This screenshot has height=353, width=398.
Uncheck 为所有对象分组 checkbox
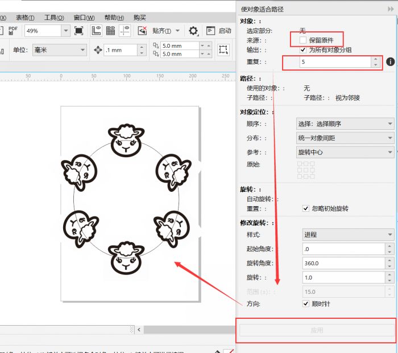(x=303, y=50)
